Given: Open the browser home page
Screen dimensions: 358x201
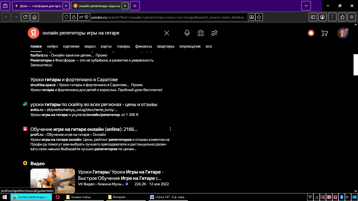Looking at the screenshot, I should point(35,17).
